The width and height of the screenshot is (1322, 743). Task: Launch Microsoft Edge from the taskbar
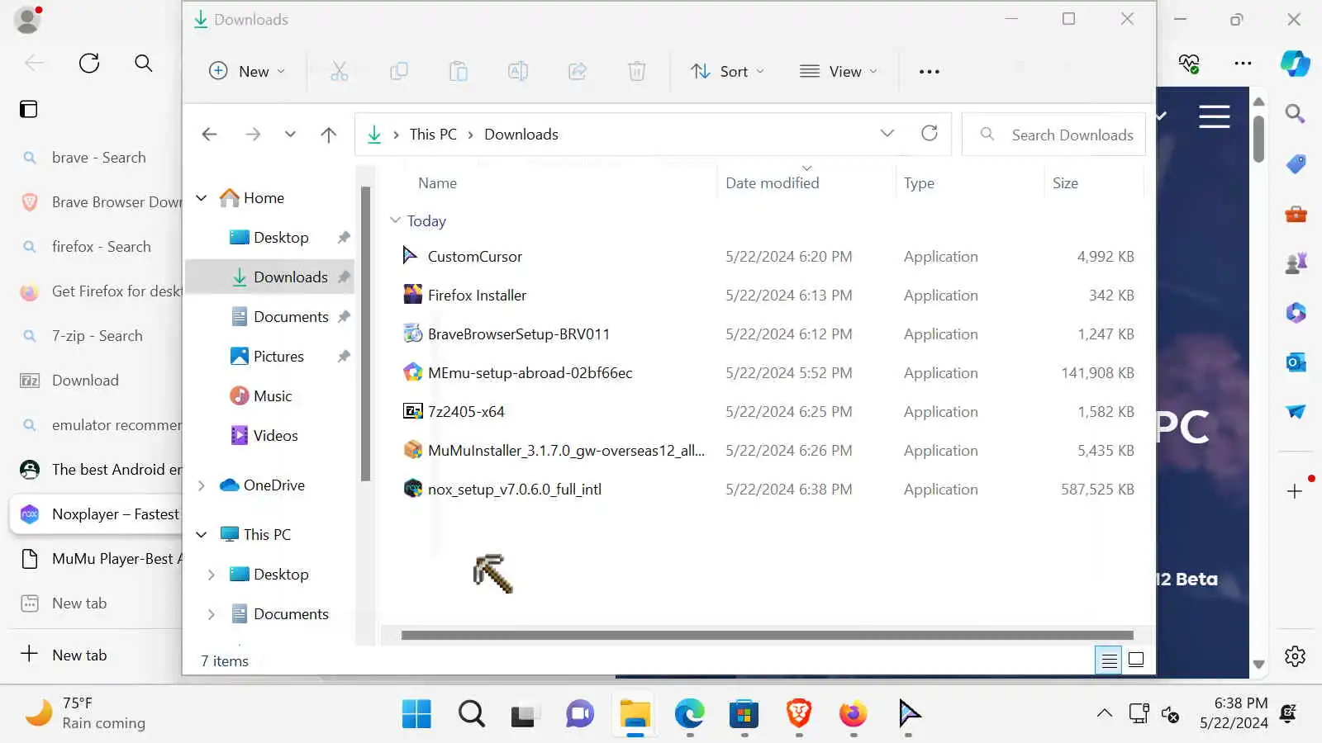coord(689,713)
